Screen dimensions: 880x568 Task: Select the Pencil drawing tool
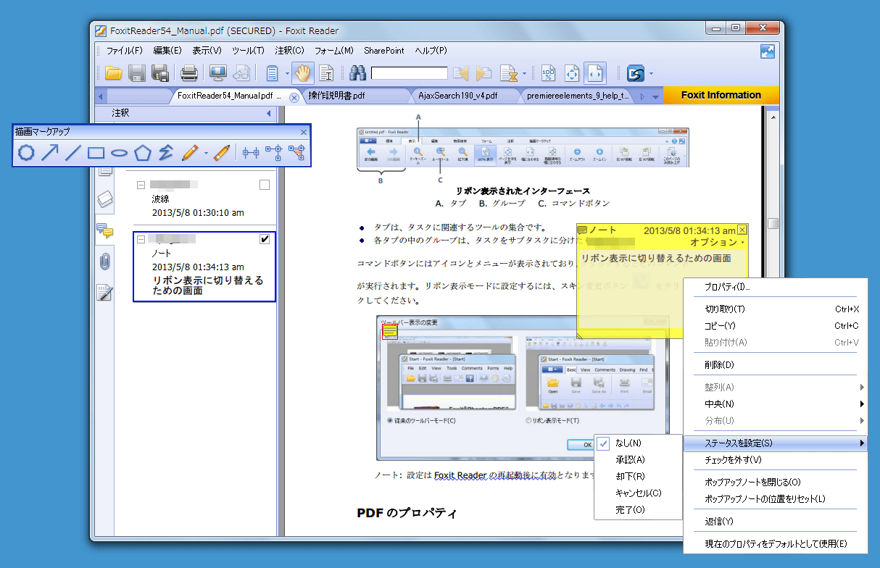(190, 153)
